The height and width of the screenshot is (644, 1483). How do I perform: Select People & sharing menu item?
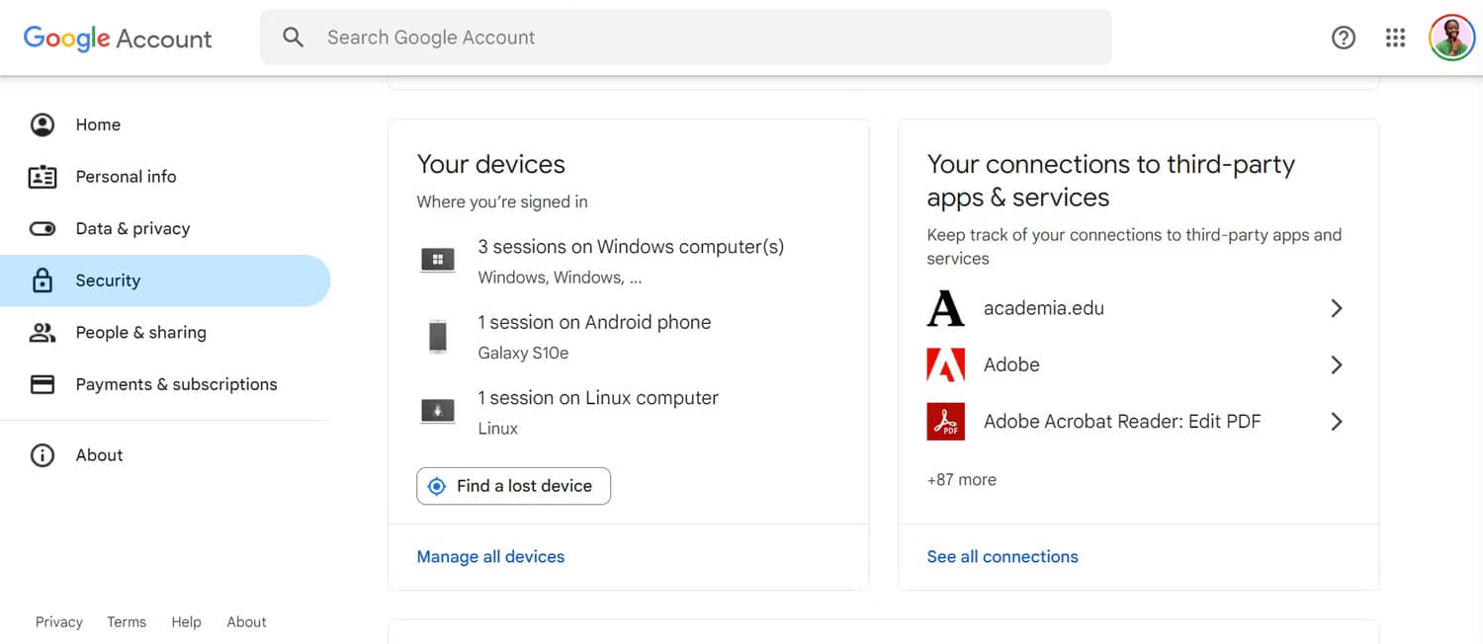click(140, 332)
